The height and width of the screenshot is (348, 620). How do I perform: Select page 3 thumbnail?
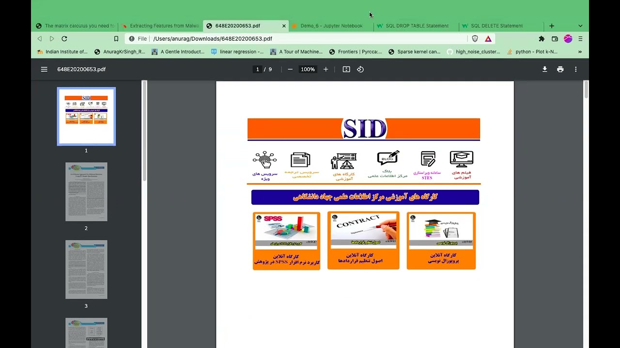(x=86, y=269)
